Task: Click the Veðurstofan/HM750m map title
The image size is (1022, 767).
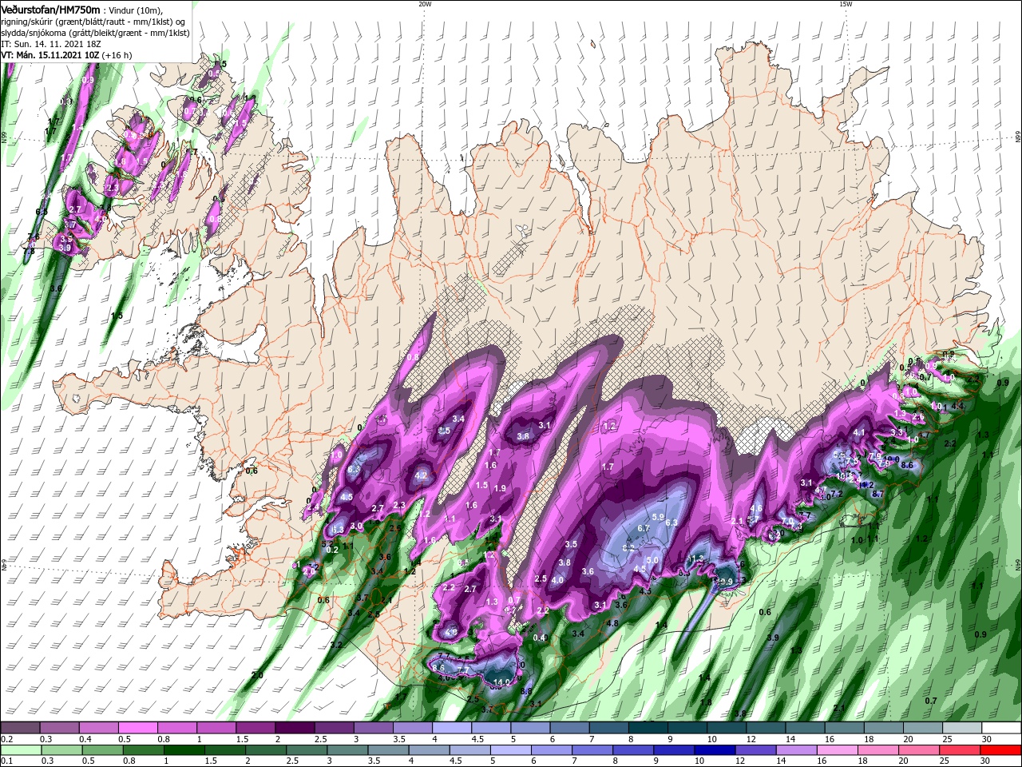Action: tap(50, 10)
